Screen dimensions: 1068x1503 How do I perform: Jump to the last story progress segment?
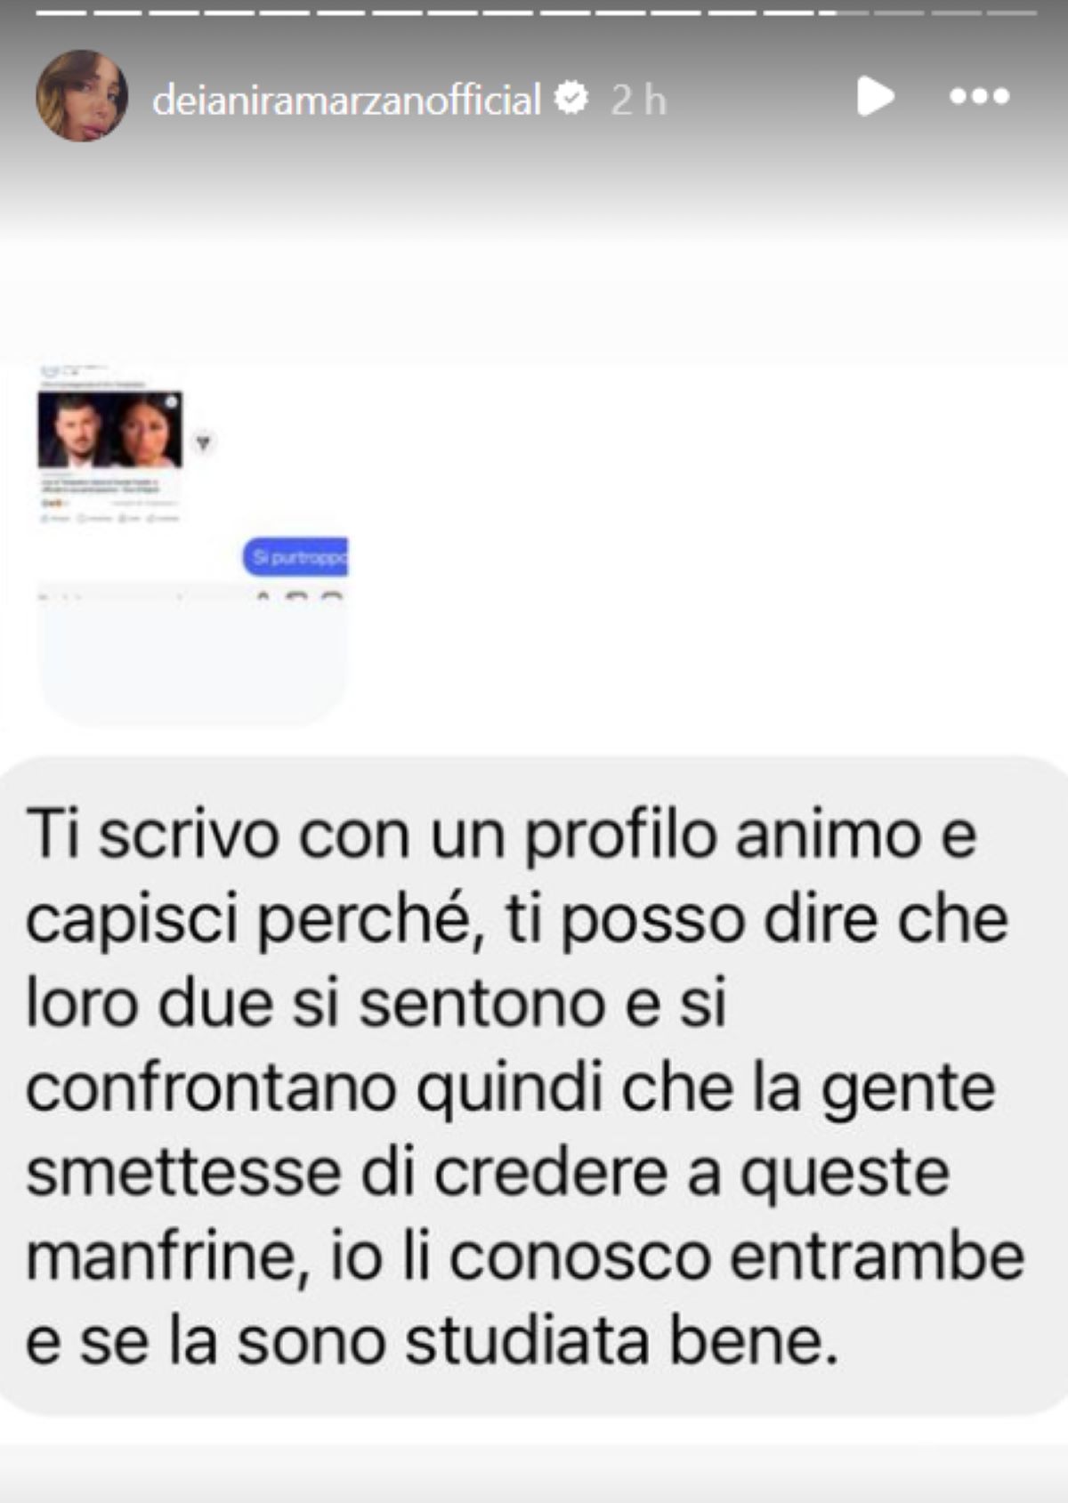click(x=1011, y=12)
